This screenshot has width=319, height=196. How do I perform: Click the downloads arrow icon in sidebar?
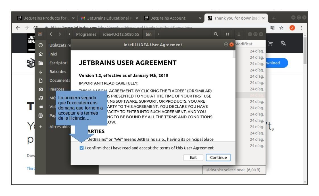pyautogui.click(x=41, y=71)
